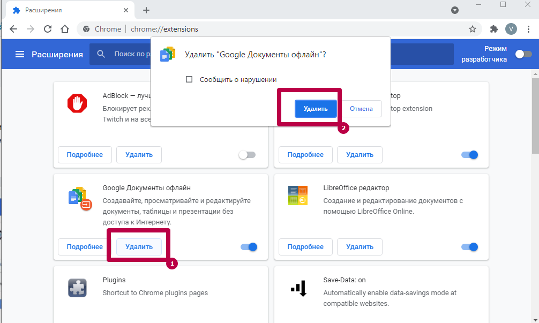Click the LibreOffice редактор icon

point(298,196)
